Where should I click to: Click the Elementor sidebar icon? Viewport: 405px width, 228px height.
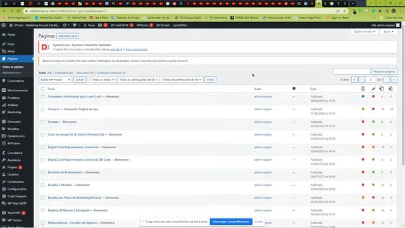pos(4,122)
